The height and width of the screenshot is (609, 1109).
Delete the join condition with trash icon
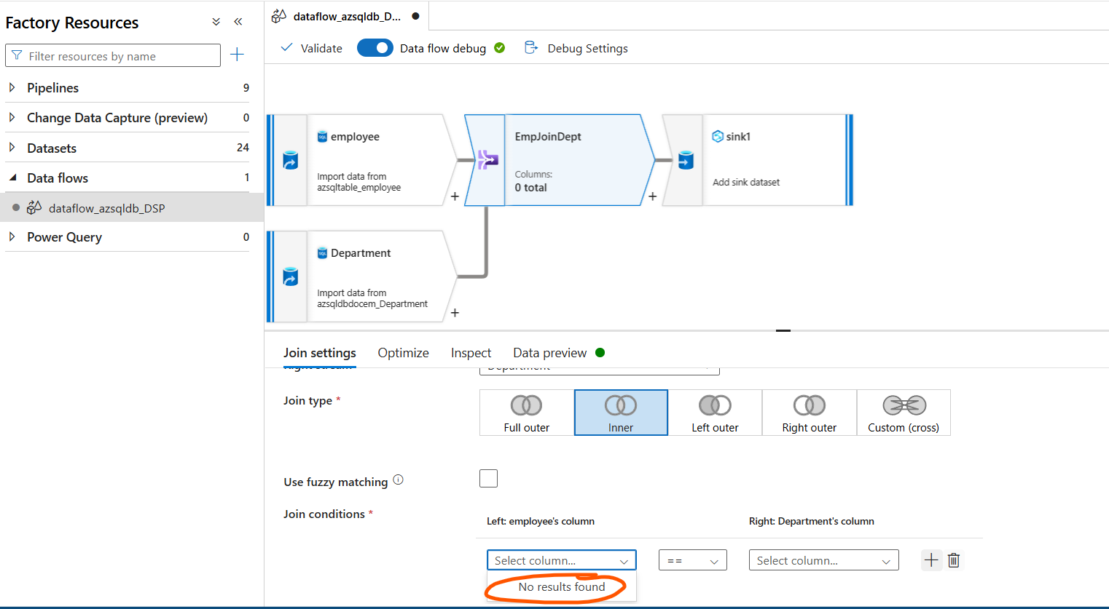(x=954, y=560)
